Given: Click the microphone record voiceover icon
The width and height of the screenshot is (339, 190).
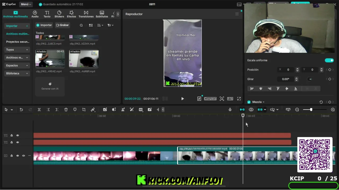Looking at the screenshot, I should click(x=230, y=110).
